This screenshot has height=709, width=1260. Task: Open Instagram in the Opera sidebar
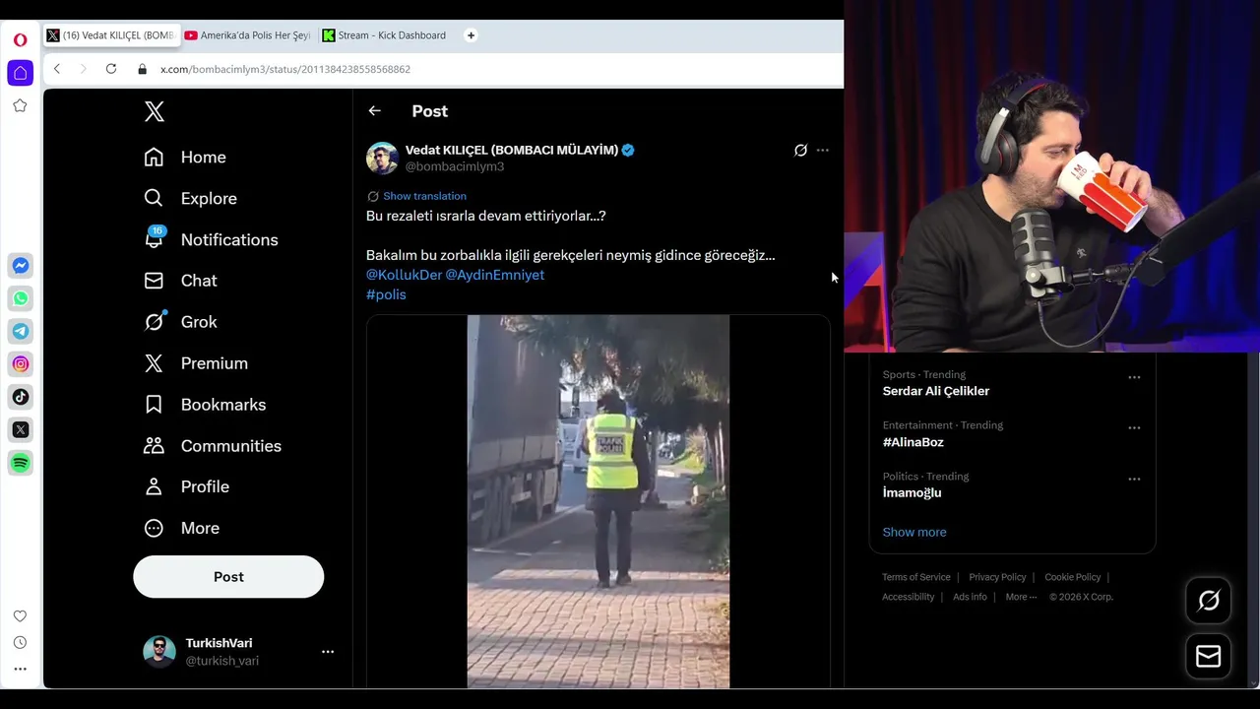21,364
